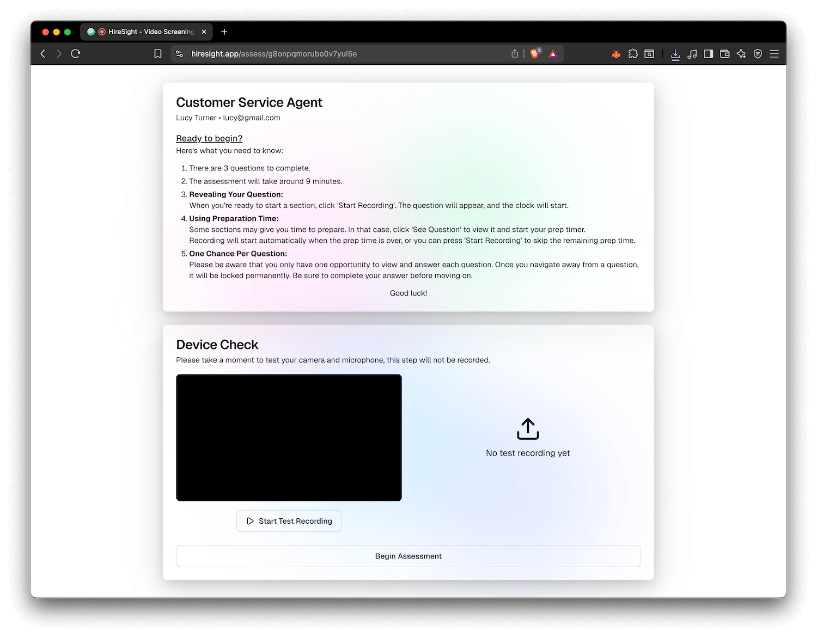
Task: Open the Downloads icon in toolbar
Action: pos(675,54)
